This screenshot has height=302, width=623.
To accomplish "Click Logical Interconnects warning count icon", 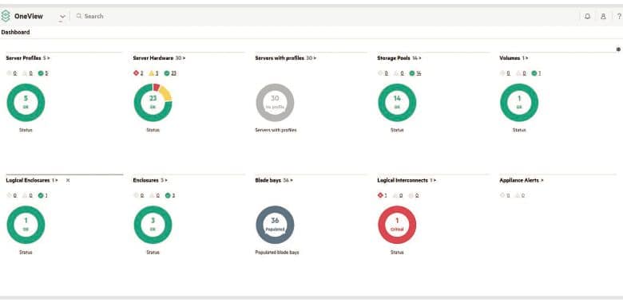I will [x=395, y=195].
